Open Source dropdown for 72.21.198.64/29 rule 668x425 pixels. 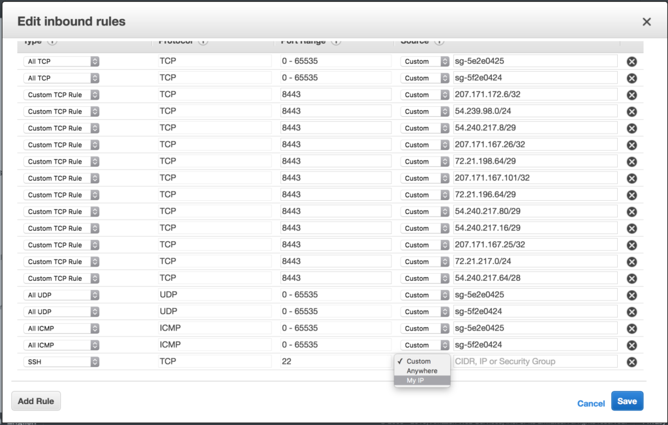(x=425, y=162)
